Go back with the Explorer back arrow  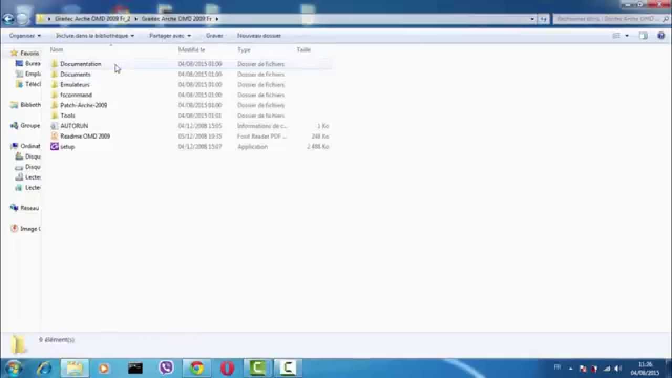point(8,19)
